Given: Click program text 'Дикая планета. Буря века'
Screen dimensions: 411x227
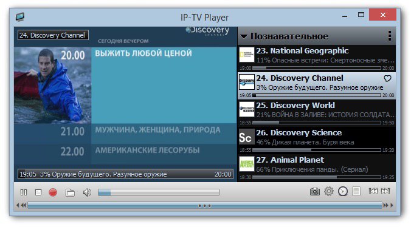Looking at the screenshot, I should (x=313, y=142).
